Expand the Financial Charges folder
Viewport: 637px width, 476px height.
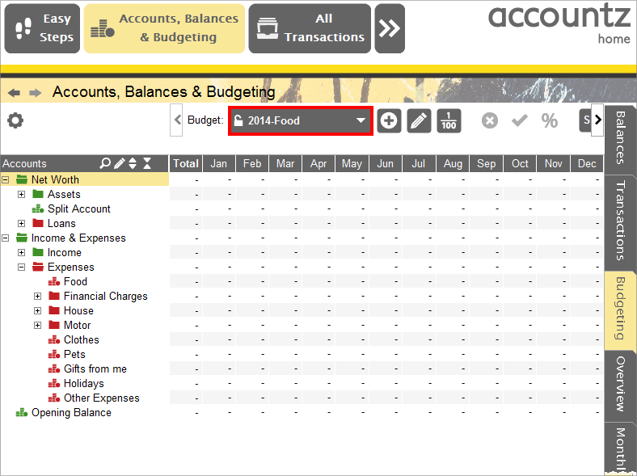pos(37,296)
